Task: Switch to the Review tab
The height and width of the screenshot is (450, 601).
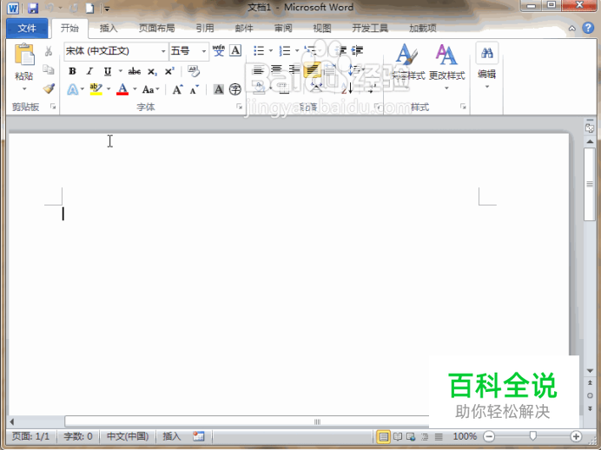Action: (283, 29)
